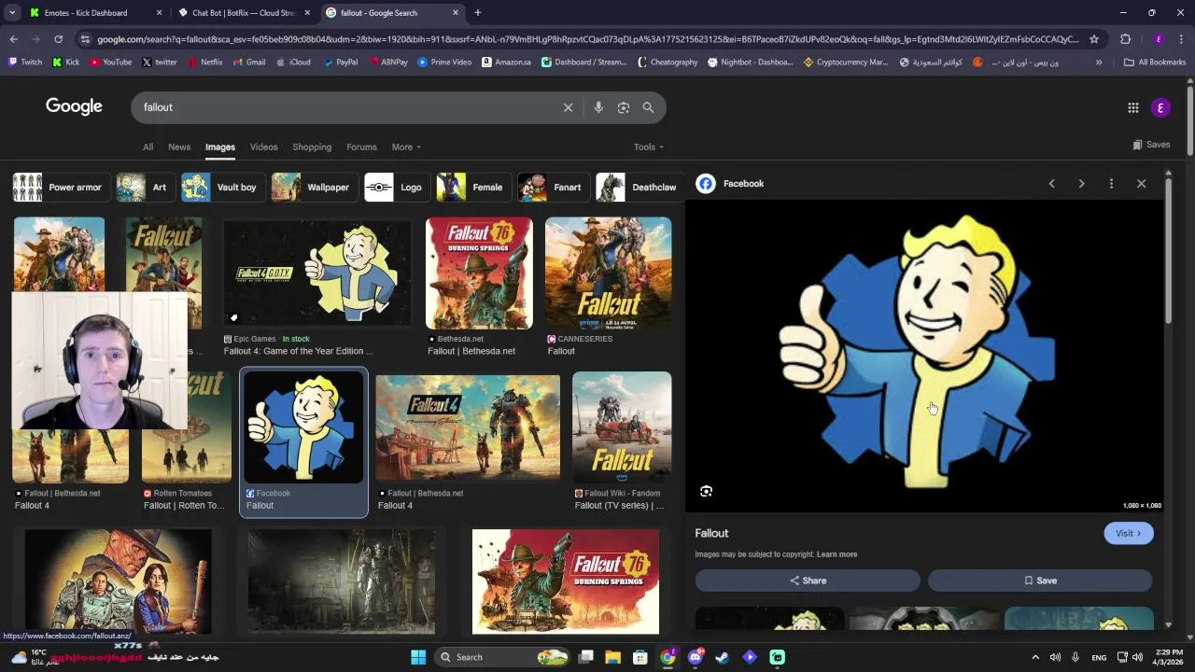Open browser extensions puzzle icon
The height and width of the screenshot is (672, 1195).
(x=1125, y=39)
